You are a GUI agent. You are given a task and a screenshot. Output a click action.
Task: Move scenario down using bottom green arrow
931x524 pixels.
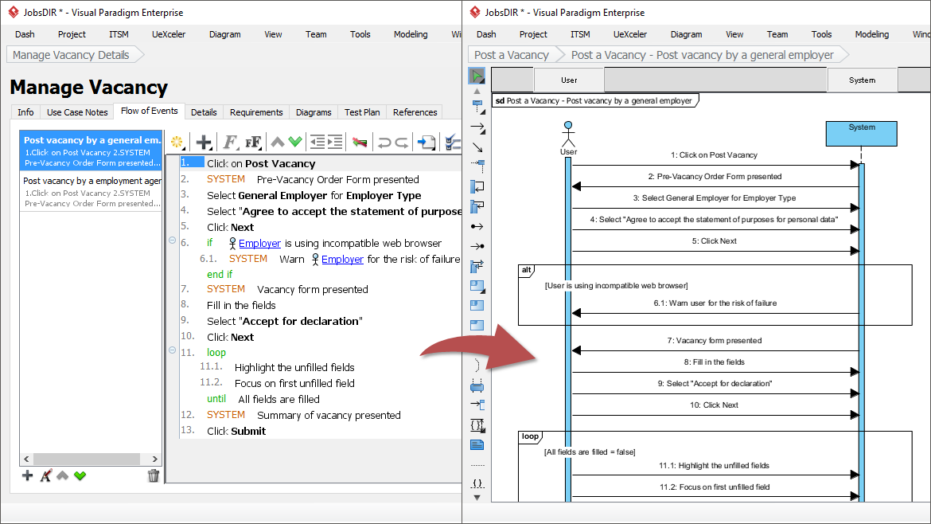80,475
